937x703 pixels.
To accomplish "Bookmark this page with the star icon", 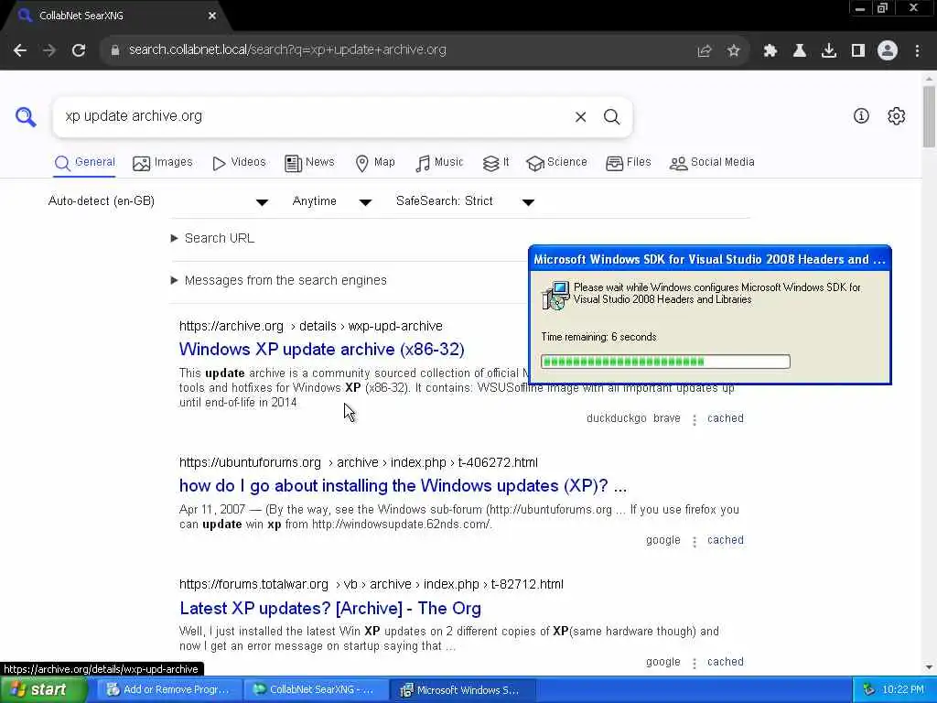I will click(733, 51).
